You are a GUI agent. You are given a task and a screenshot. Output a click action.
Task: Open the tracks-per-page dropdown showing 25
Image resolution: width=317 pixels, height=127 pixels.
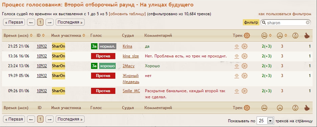tap(265, 121)
